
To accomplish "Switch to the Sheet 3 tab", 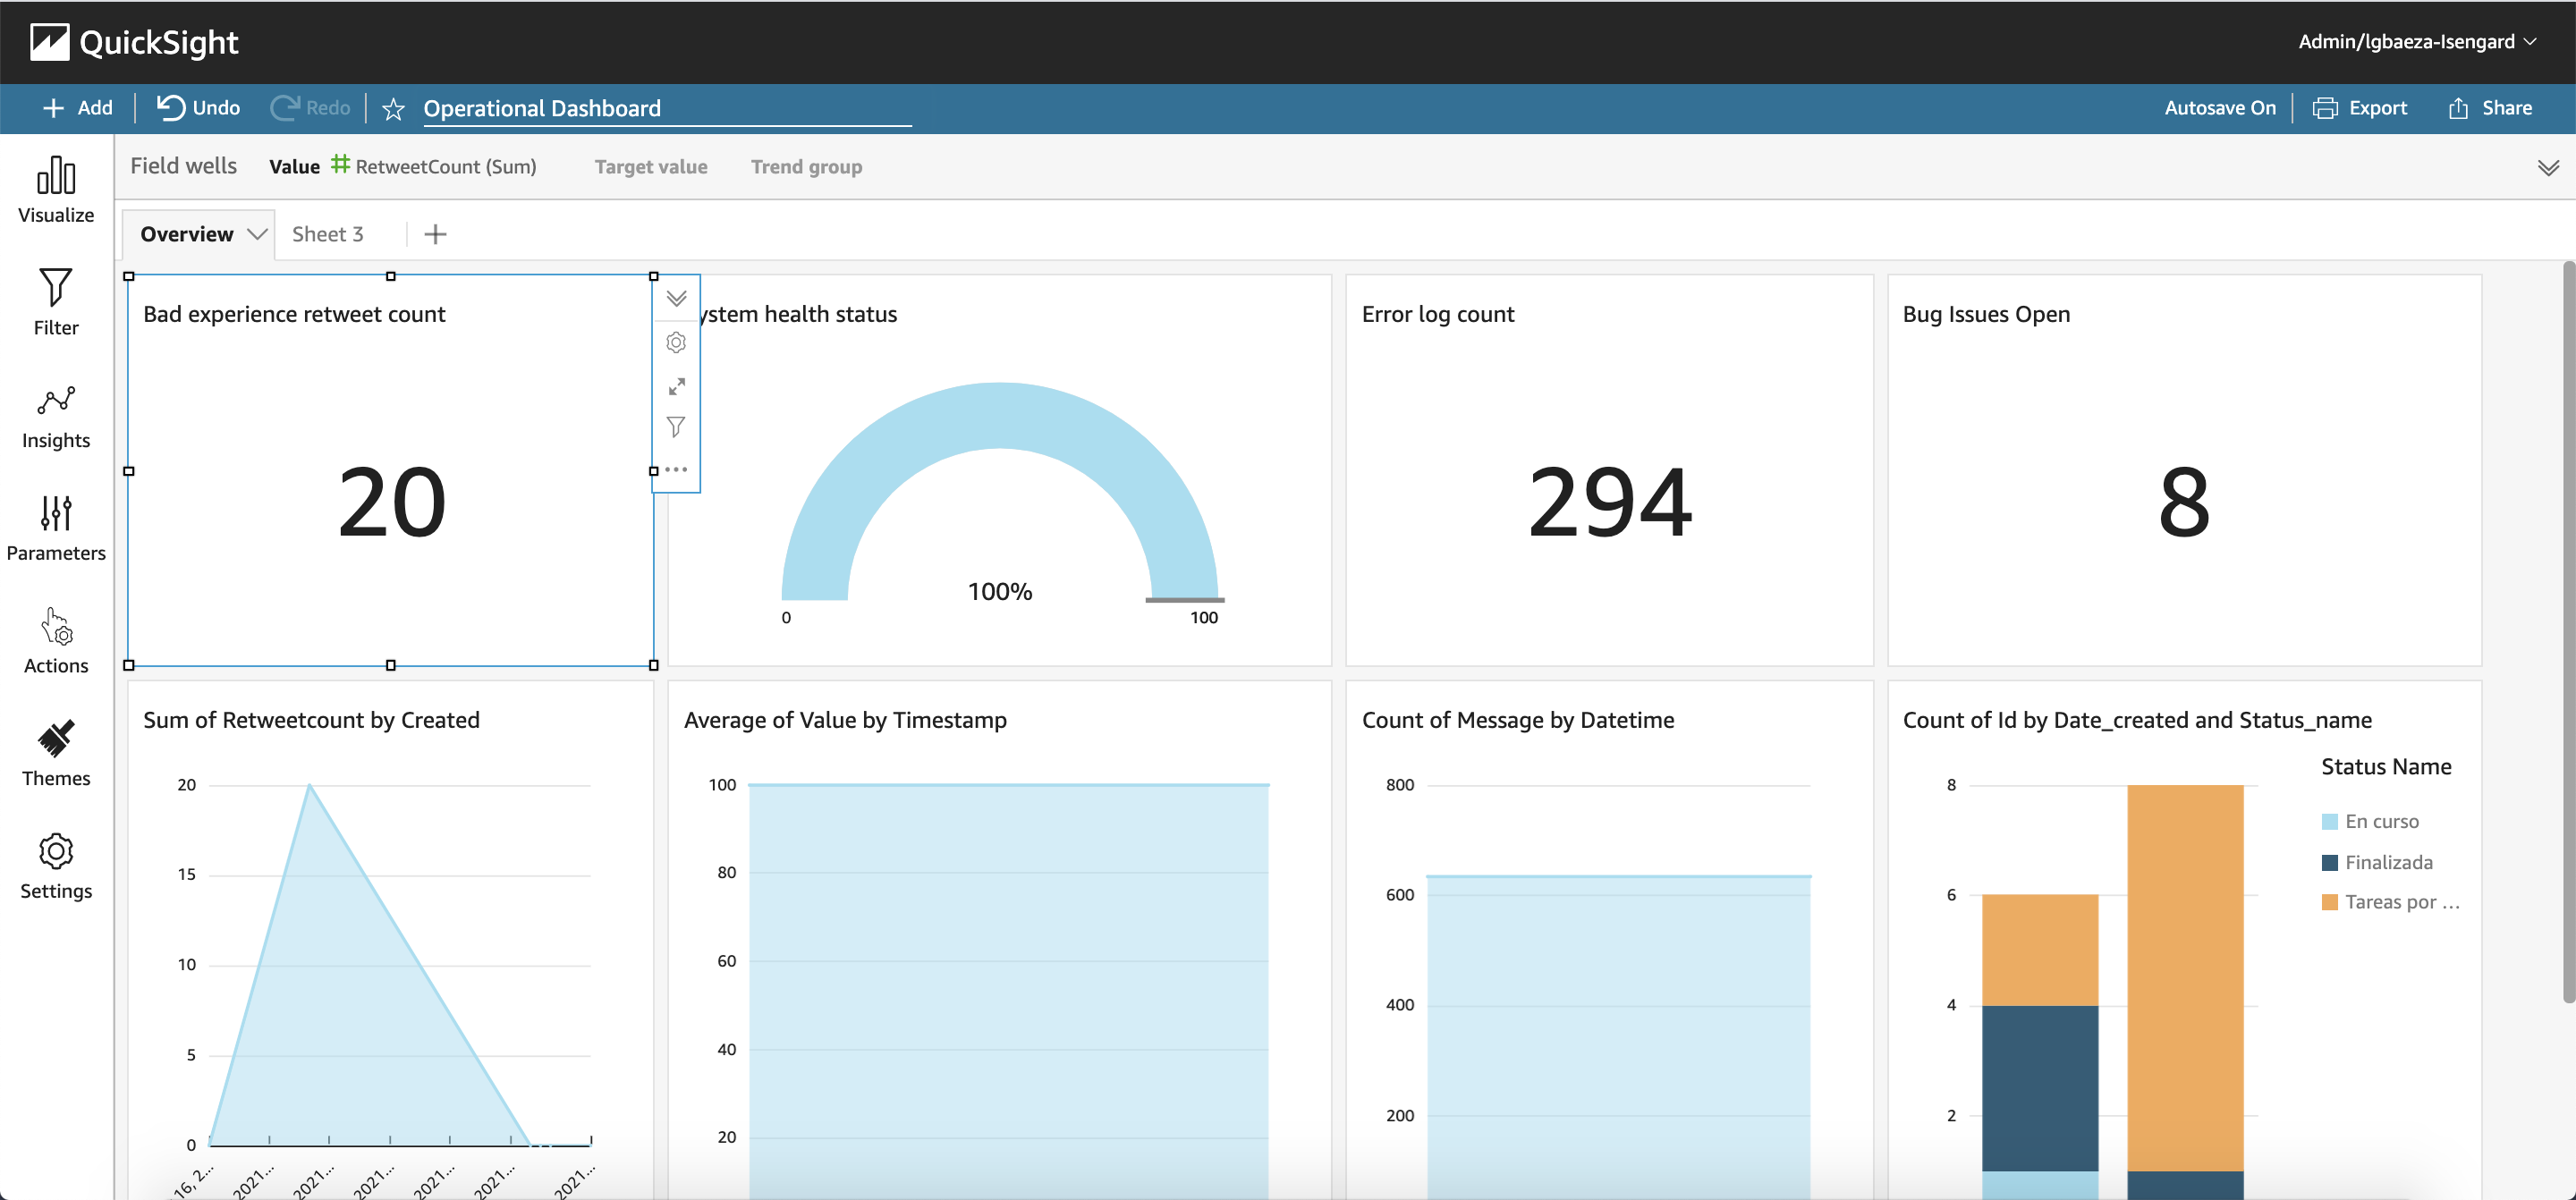I will pos(327,234).
